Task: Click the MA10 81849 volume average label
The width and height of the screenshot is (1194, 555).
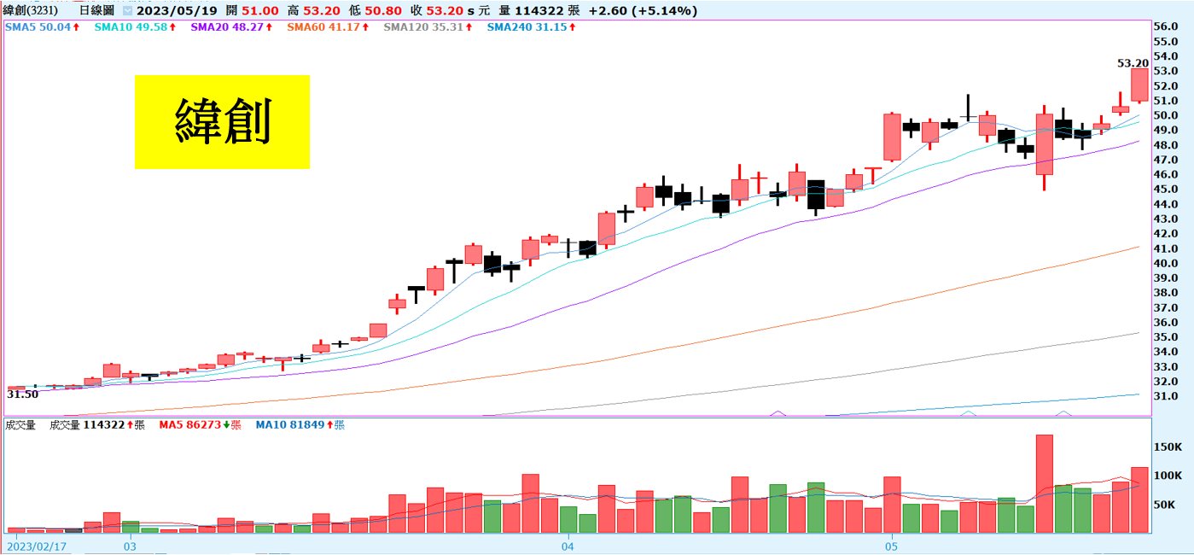Action: pyautogui.click(x=299, y=424)
